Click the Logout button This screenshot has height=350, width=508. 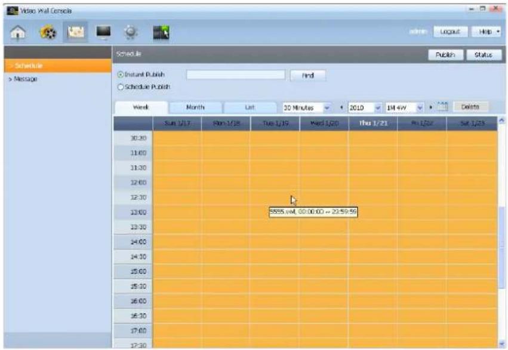[450, 32]
